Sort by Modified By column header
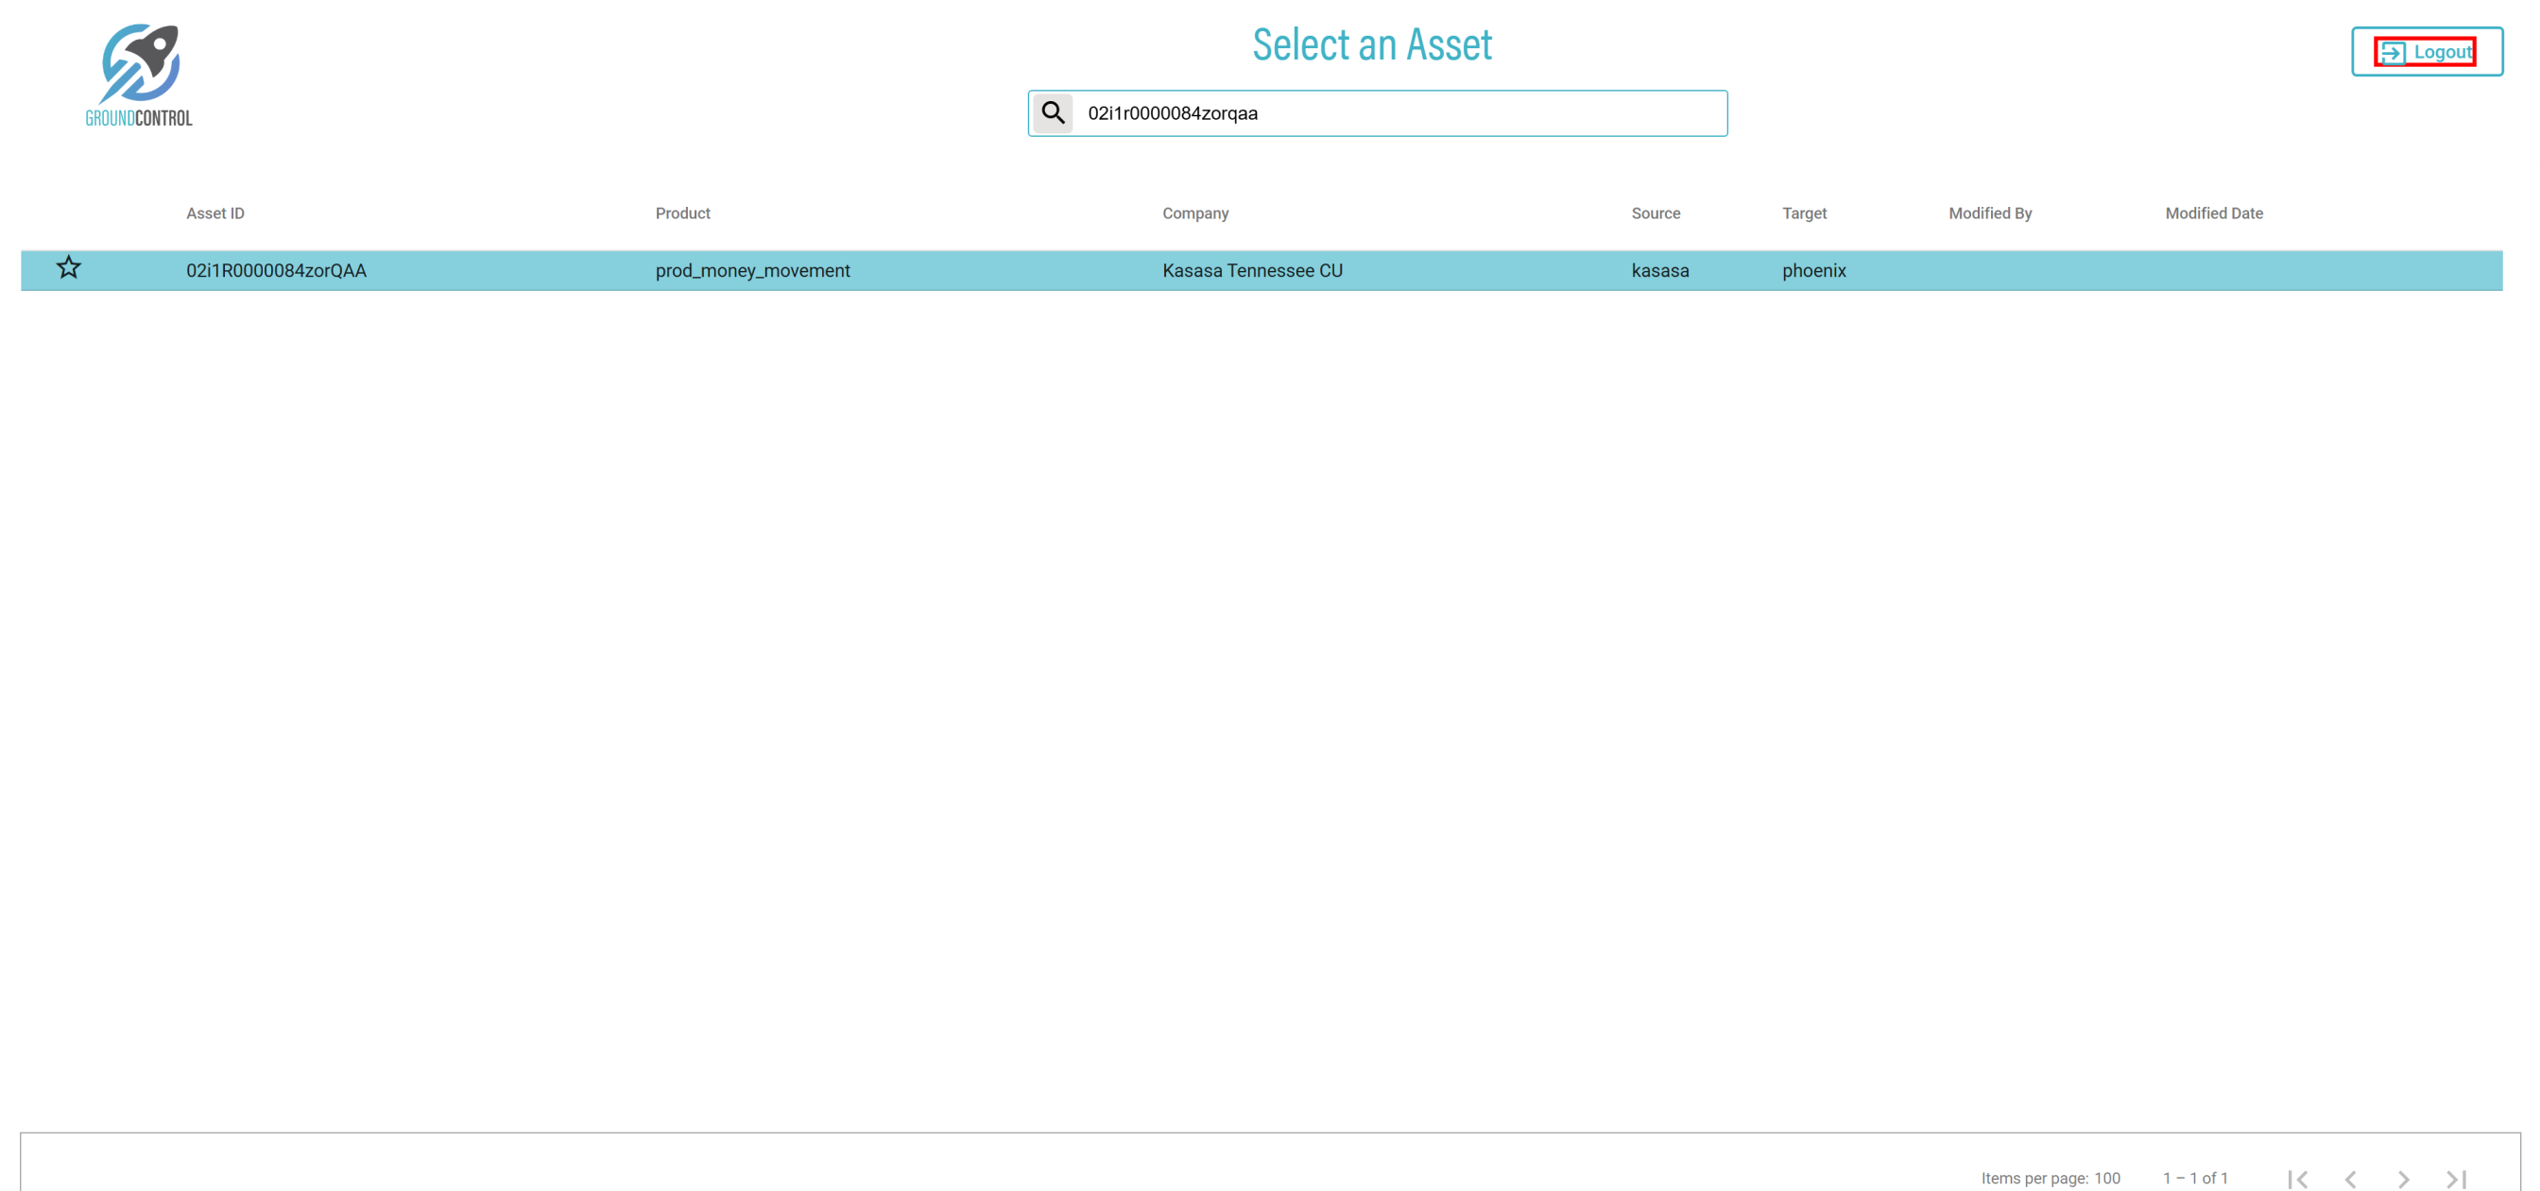The image size is (2540, 1191). 1989,213
